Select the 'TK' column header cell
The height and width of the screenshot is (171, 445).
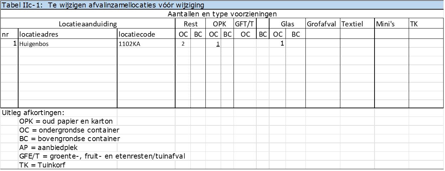pyautogui.click(x=414, y=24)
